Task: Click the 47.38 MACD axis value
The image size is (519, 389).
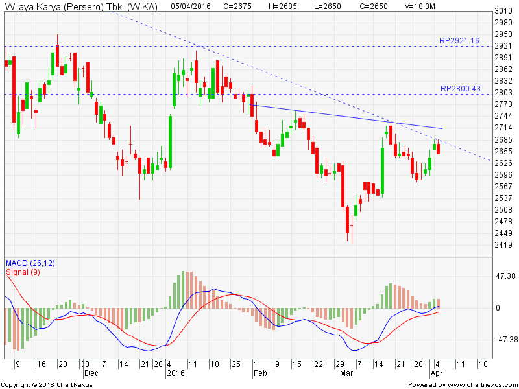Action: pyautogui.click(x=506, y=276)
